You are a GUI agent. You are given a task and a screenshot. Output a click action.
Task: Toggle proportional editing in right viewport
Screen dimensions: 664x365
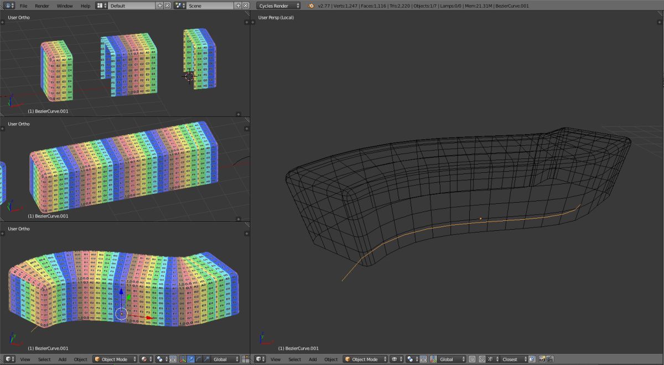[472, 359]
